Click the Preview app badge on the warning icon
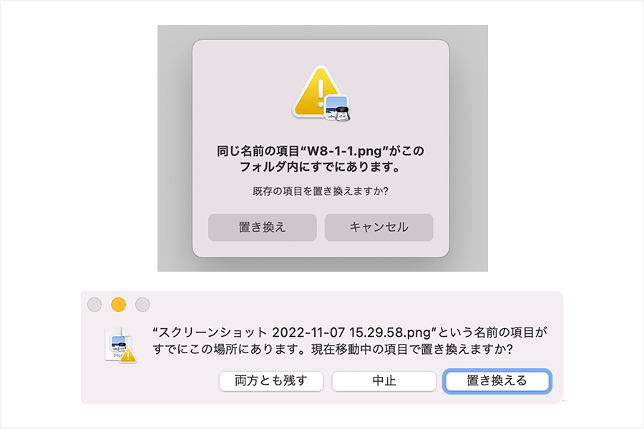The height and width of the screenshot is (429, 644). coord(337,108)
